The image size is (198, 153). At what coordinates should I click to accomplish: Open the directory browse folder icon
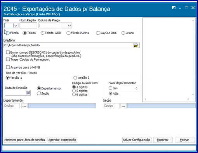(x=136, y=46)
